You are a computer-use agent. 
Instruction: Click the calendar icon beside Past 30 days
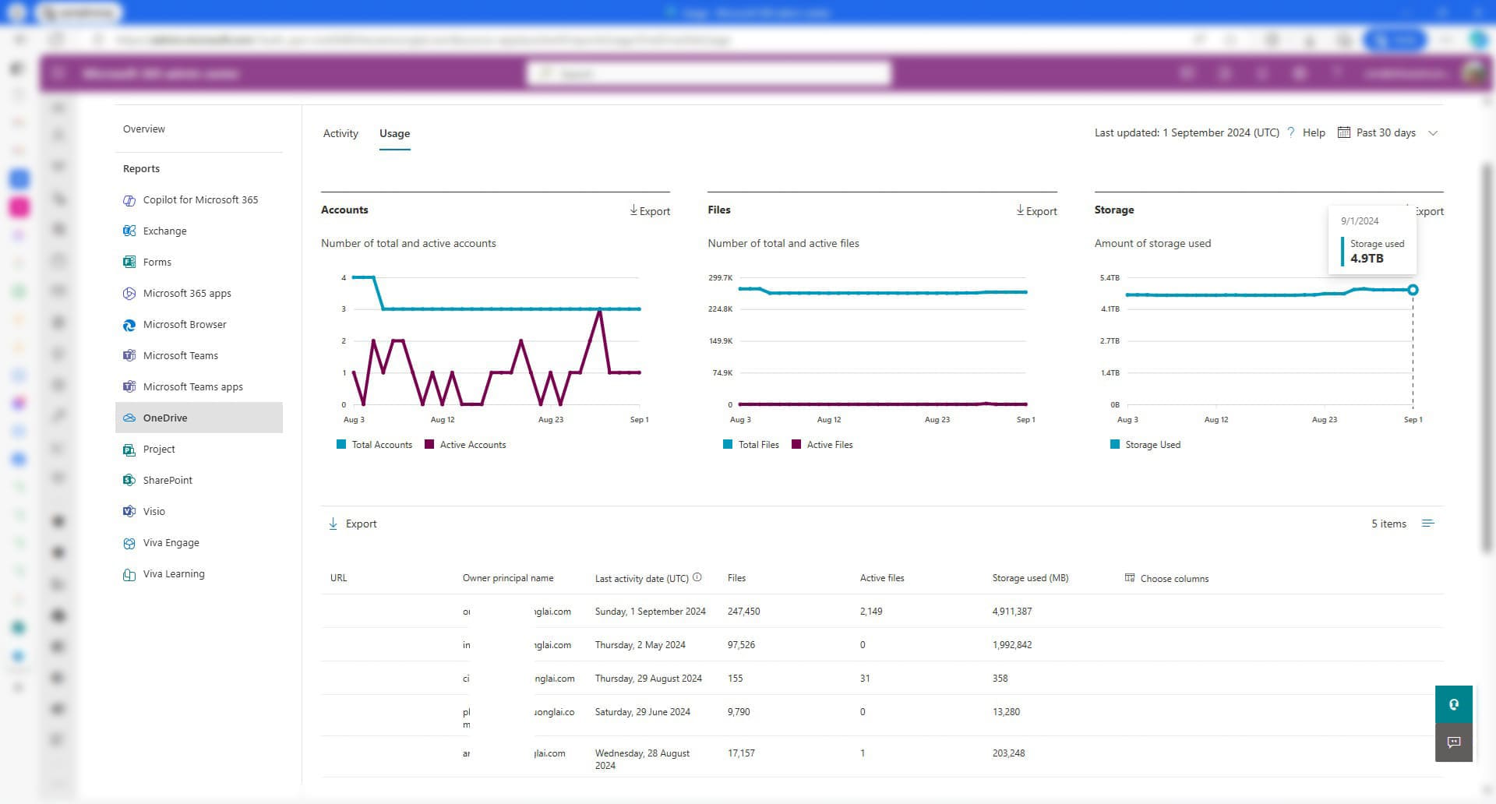[x=1344, y=132]
